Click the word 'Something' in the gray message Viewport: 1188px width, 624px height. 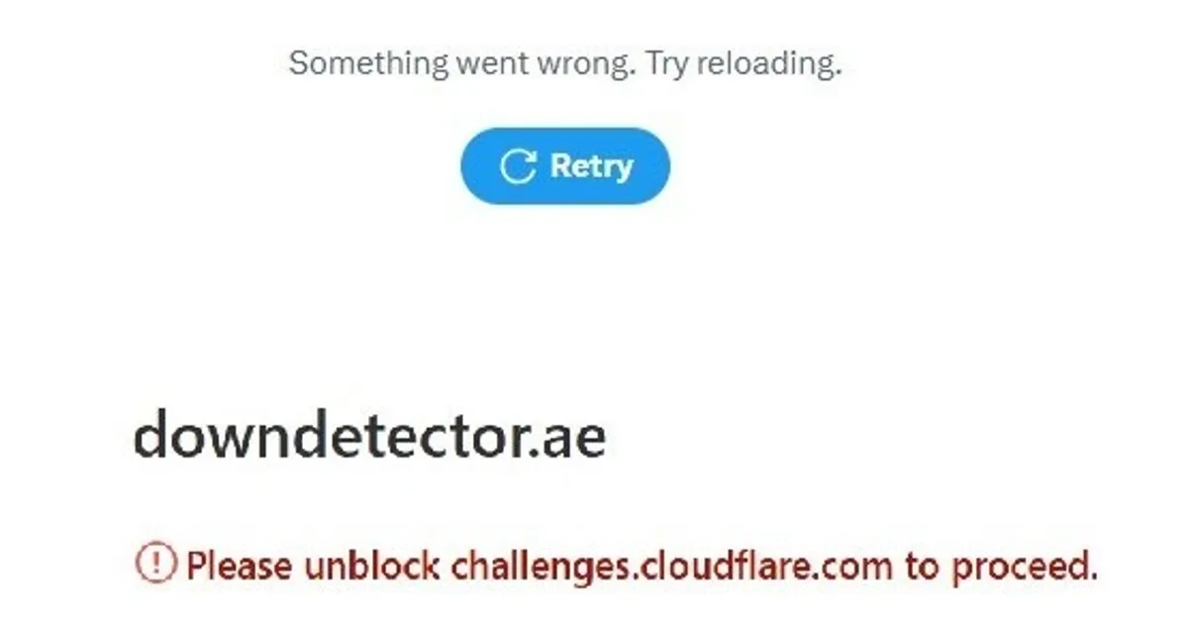(368, 64)
